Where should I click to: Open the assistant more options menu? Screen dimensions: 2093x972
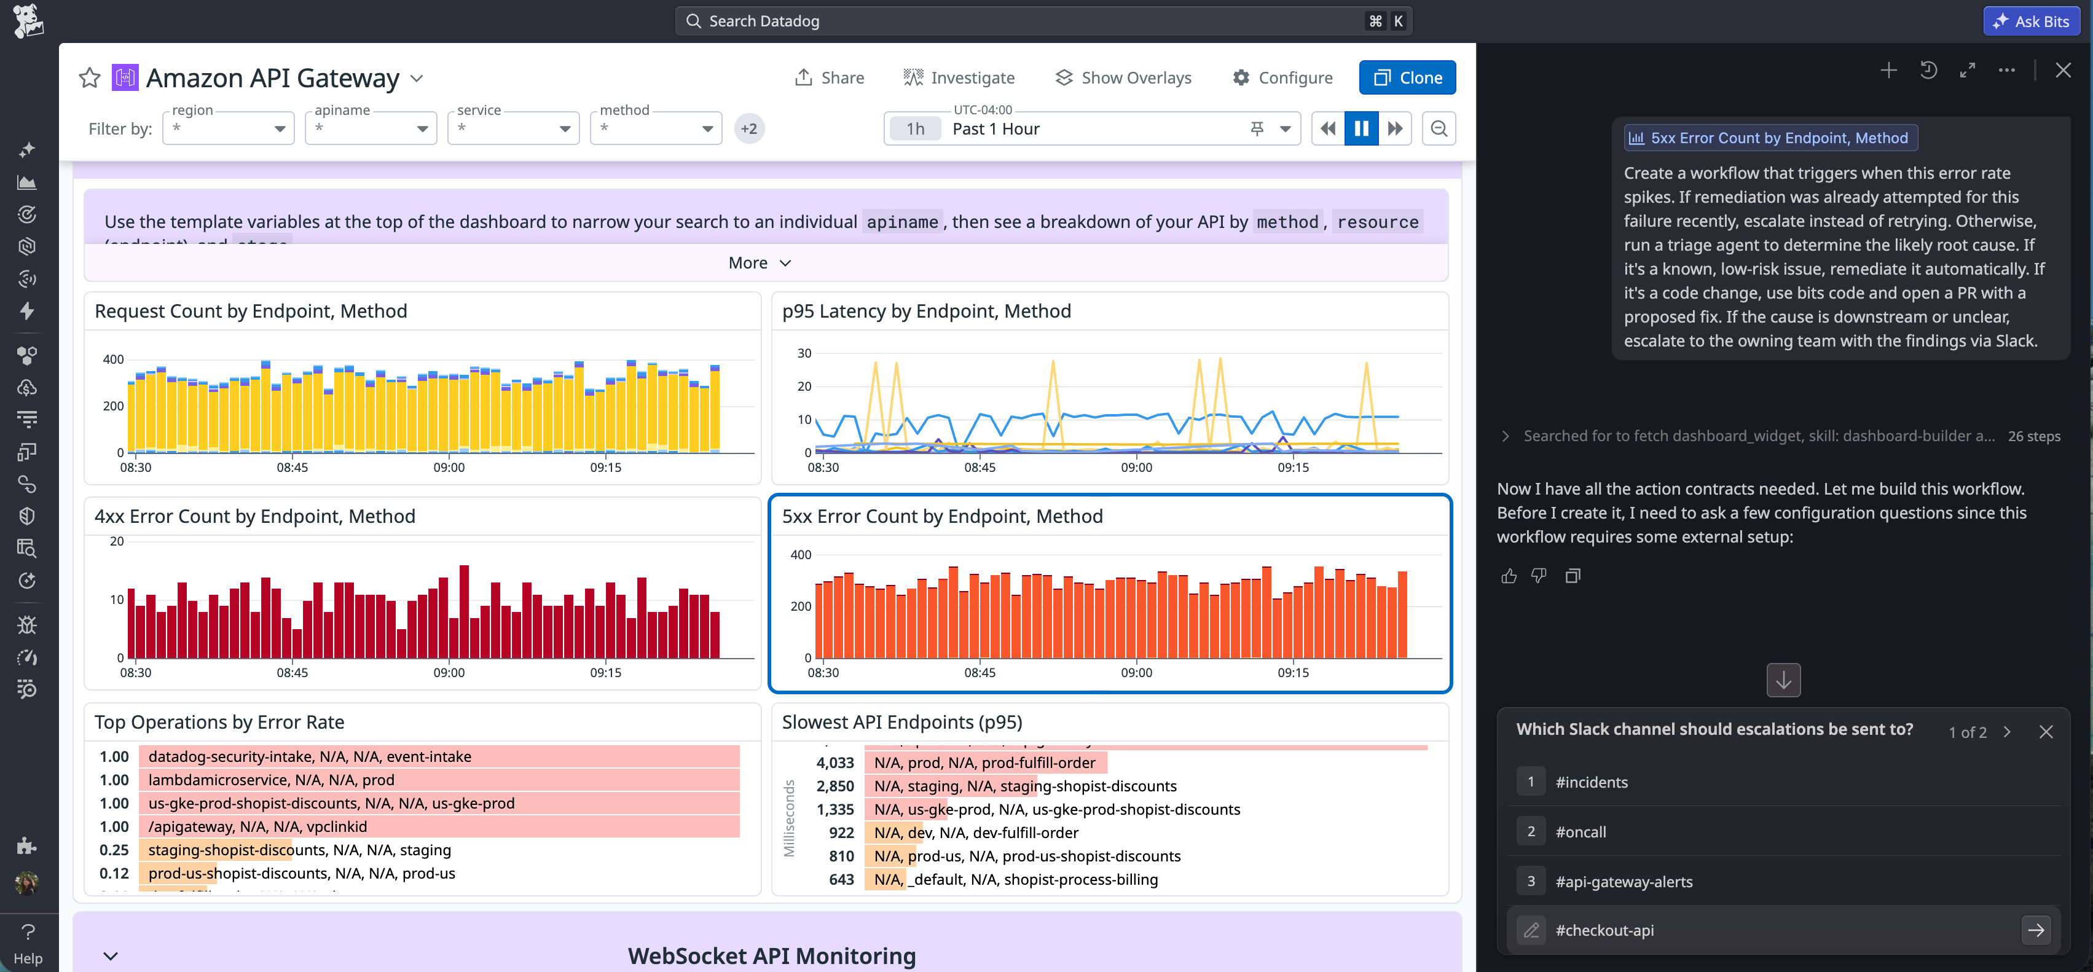click(2006, 71)
